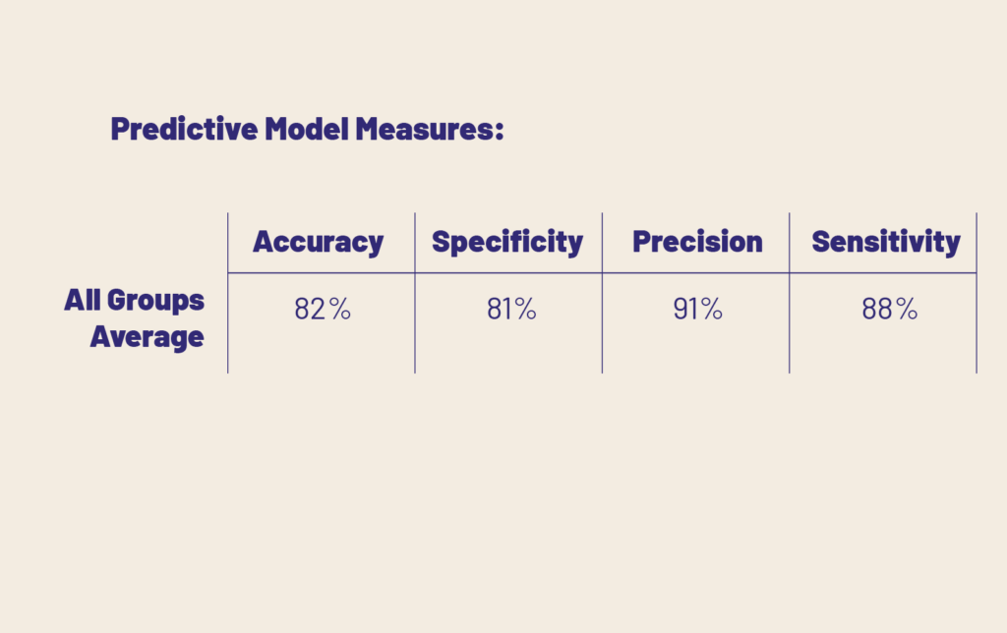Click the 91% Precision value
The width and height of the screenshot is (1007, 633).
(698, 310)
